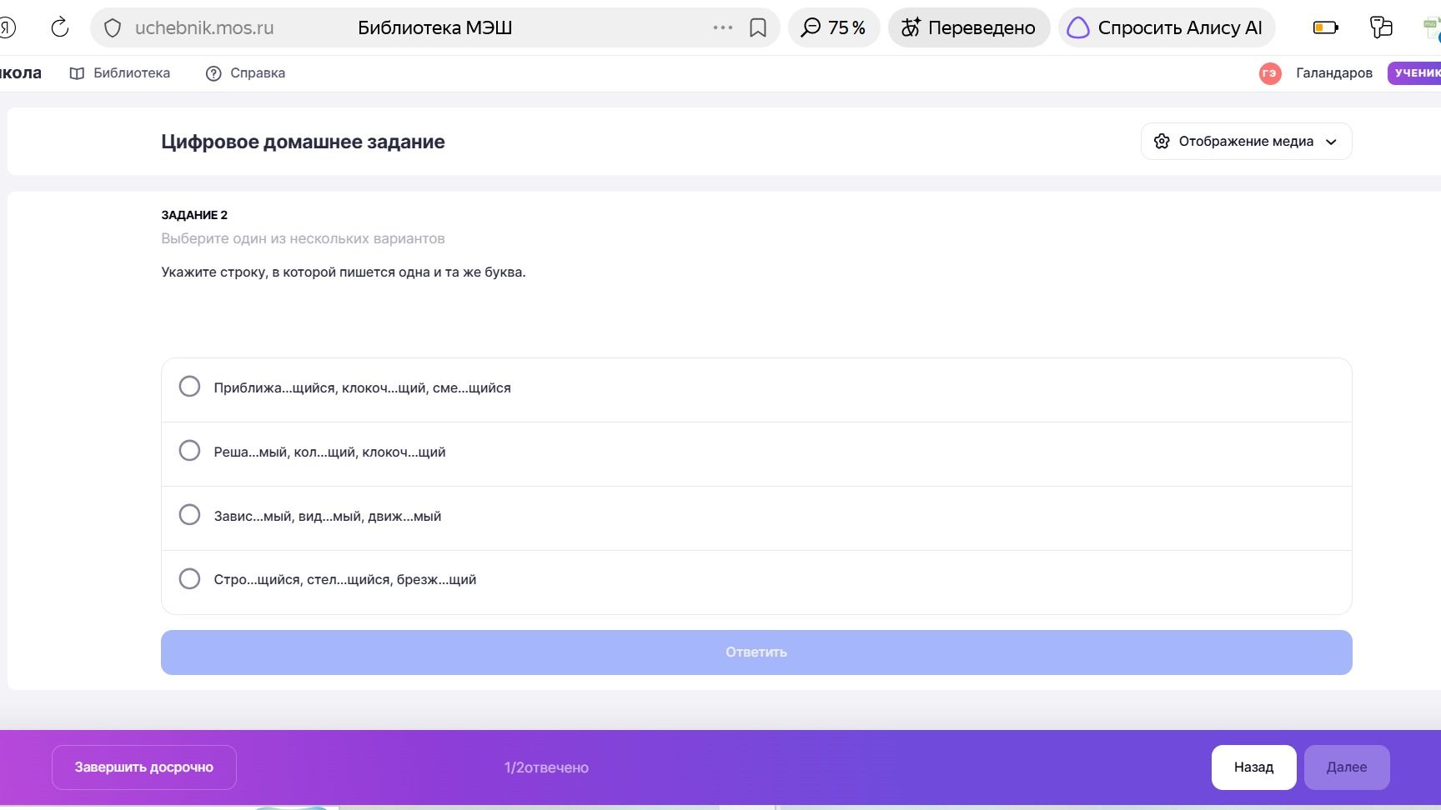
Task: Expand the Отображение медиа dropdown
Action: point(1246,142)
